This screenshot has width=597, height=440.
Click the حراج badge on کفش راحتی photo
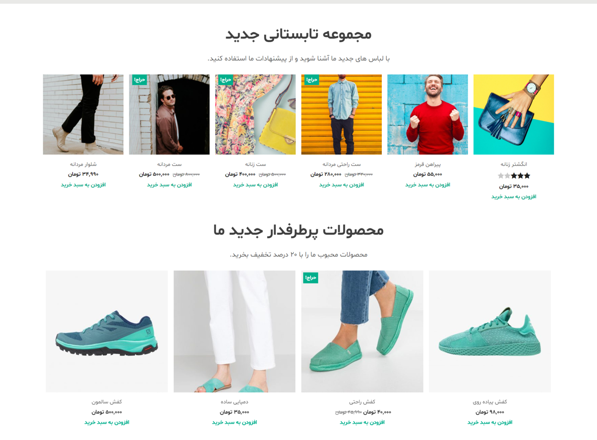tap(310, 278)
